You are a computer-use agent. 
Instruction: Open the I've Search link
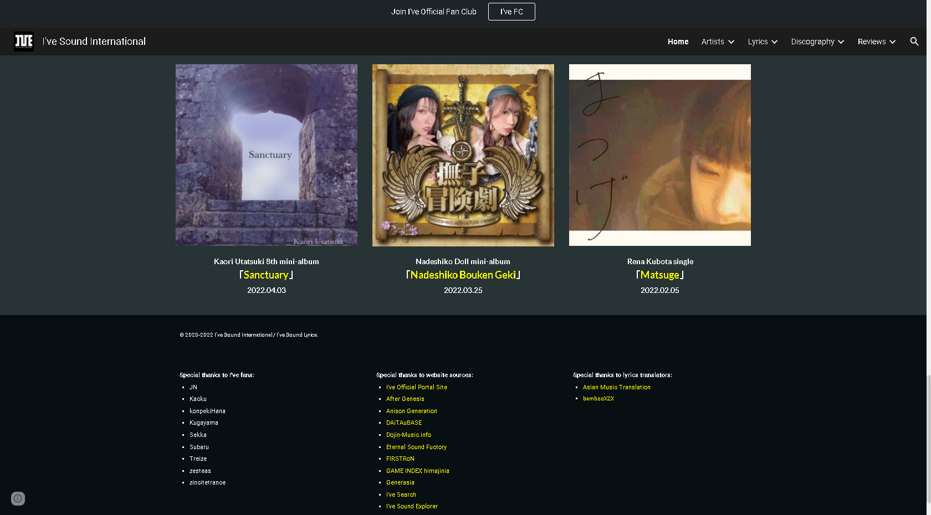pos(401,495)
